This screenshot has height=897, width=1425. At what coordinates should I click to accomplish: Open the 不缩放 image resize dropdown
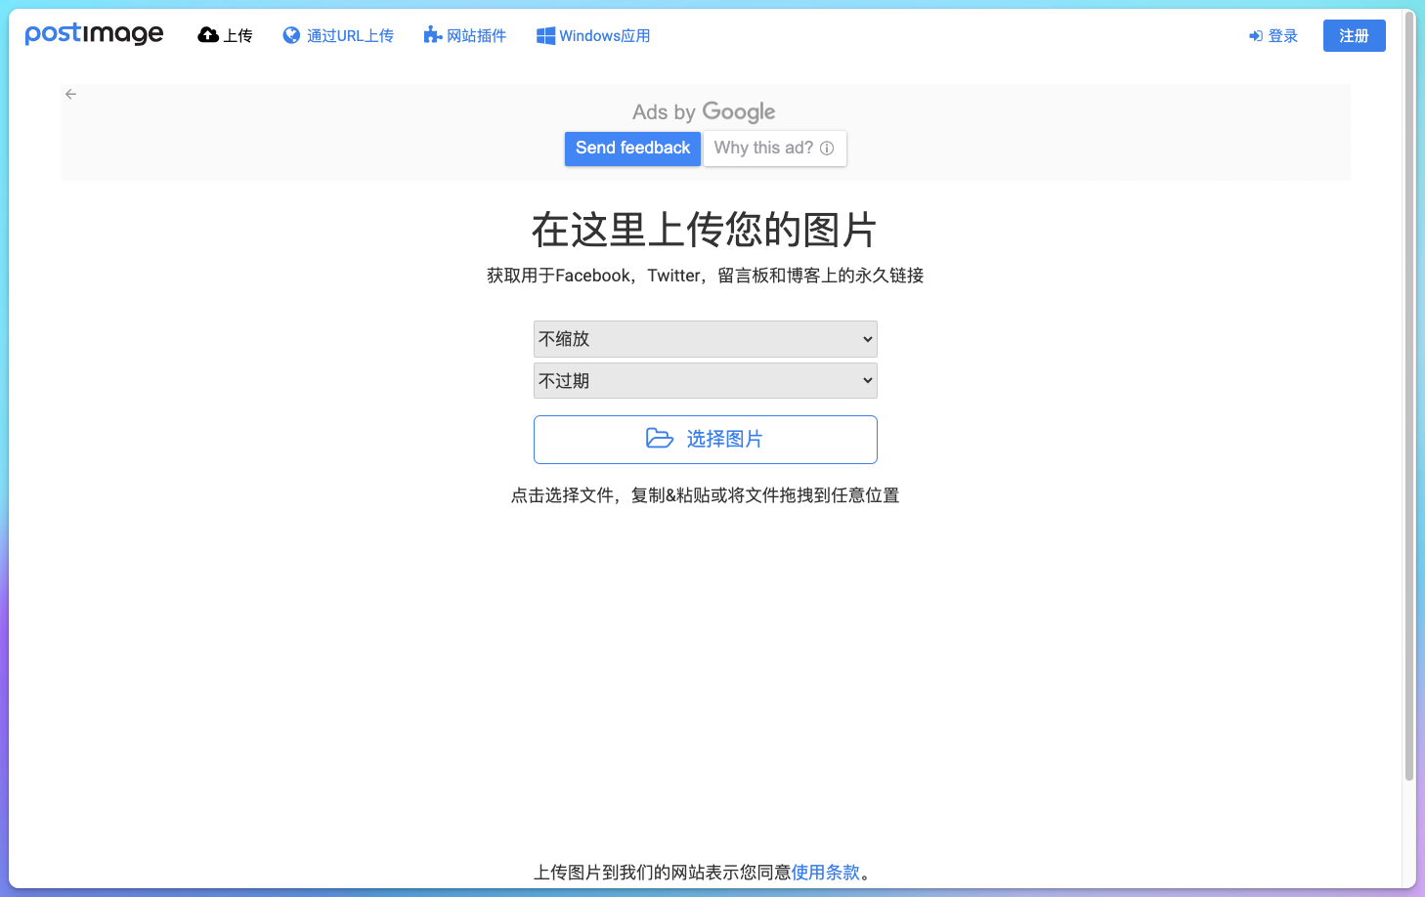click(705, 338)
